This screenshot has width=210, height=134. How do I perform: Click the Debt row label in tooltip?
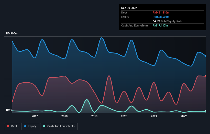(124, 12)
